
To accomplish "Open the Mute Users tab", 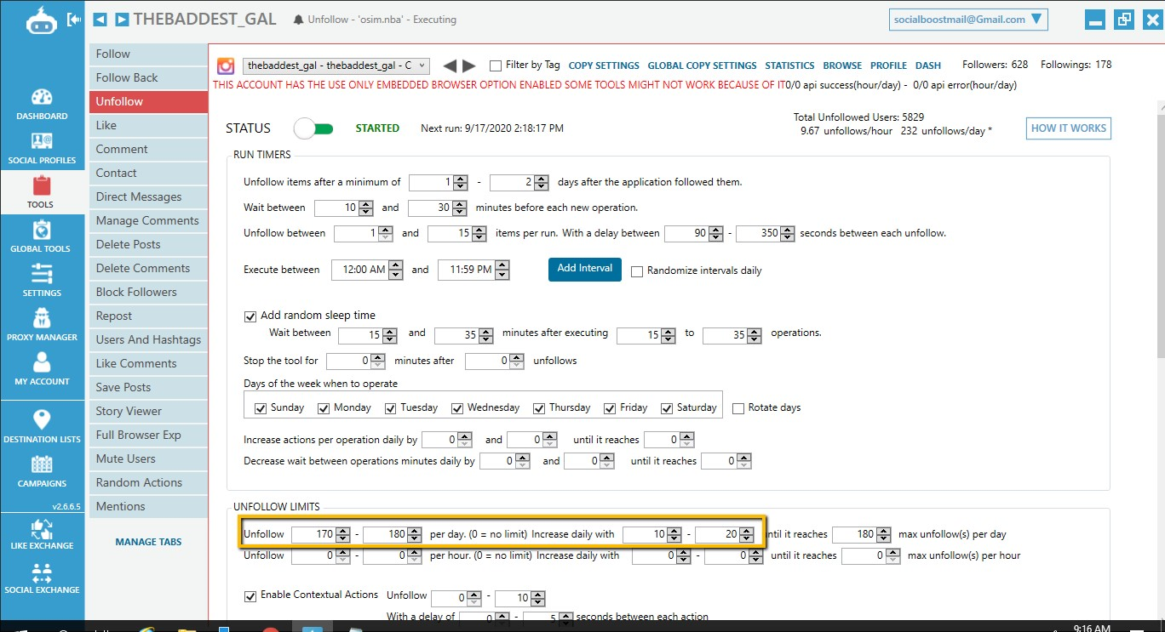I will (148, 458).
